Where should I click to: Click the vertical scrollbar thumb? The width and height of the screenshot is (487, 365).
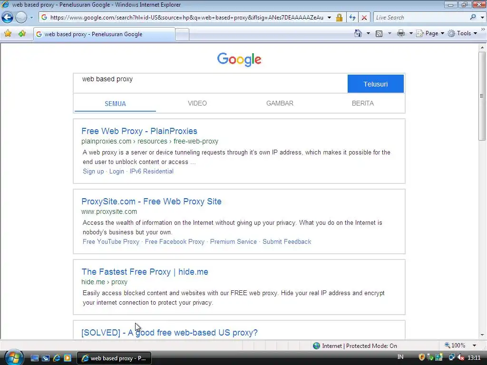pos(482,96)
